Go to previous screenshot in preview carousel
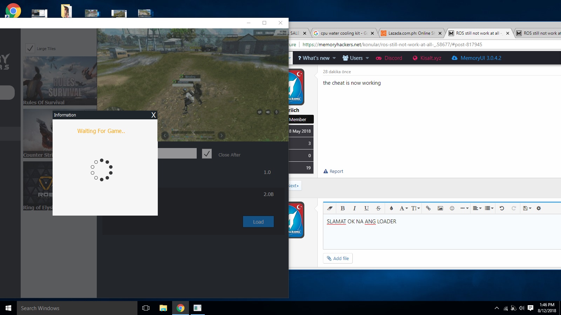Screen dimensions: 561x315 pos(165,135)
